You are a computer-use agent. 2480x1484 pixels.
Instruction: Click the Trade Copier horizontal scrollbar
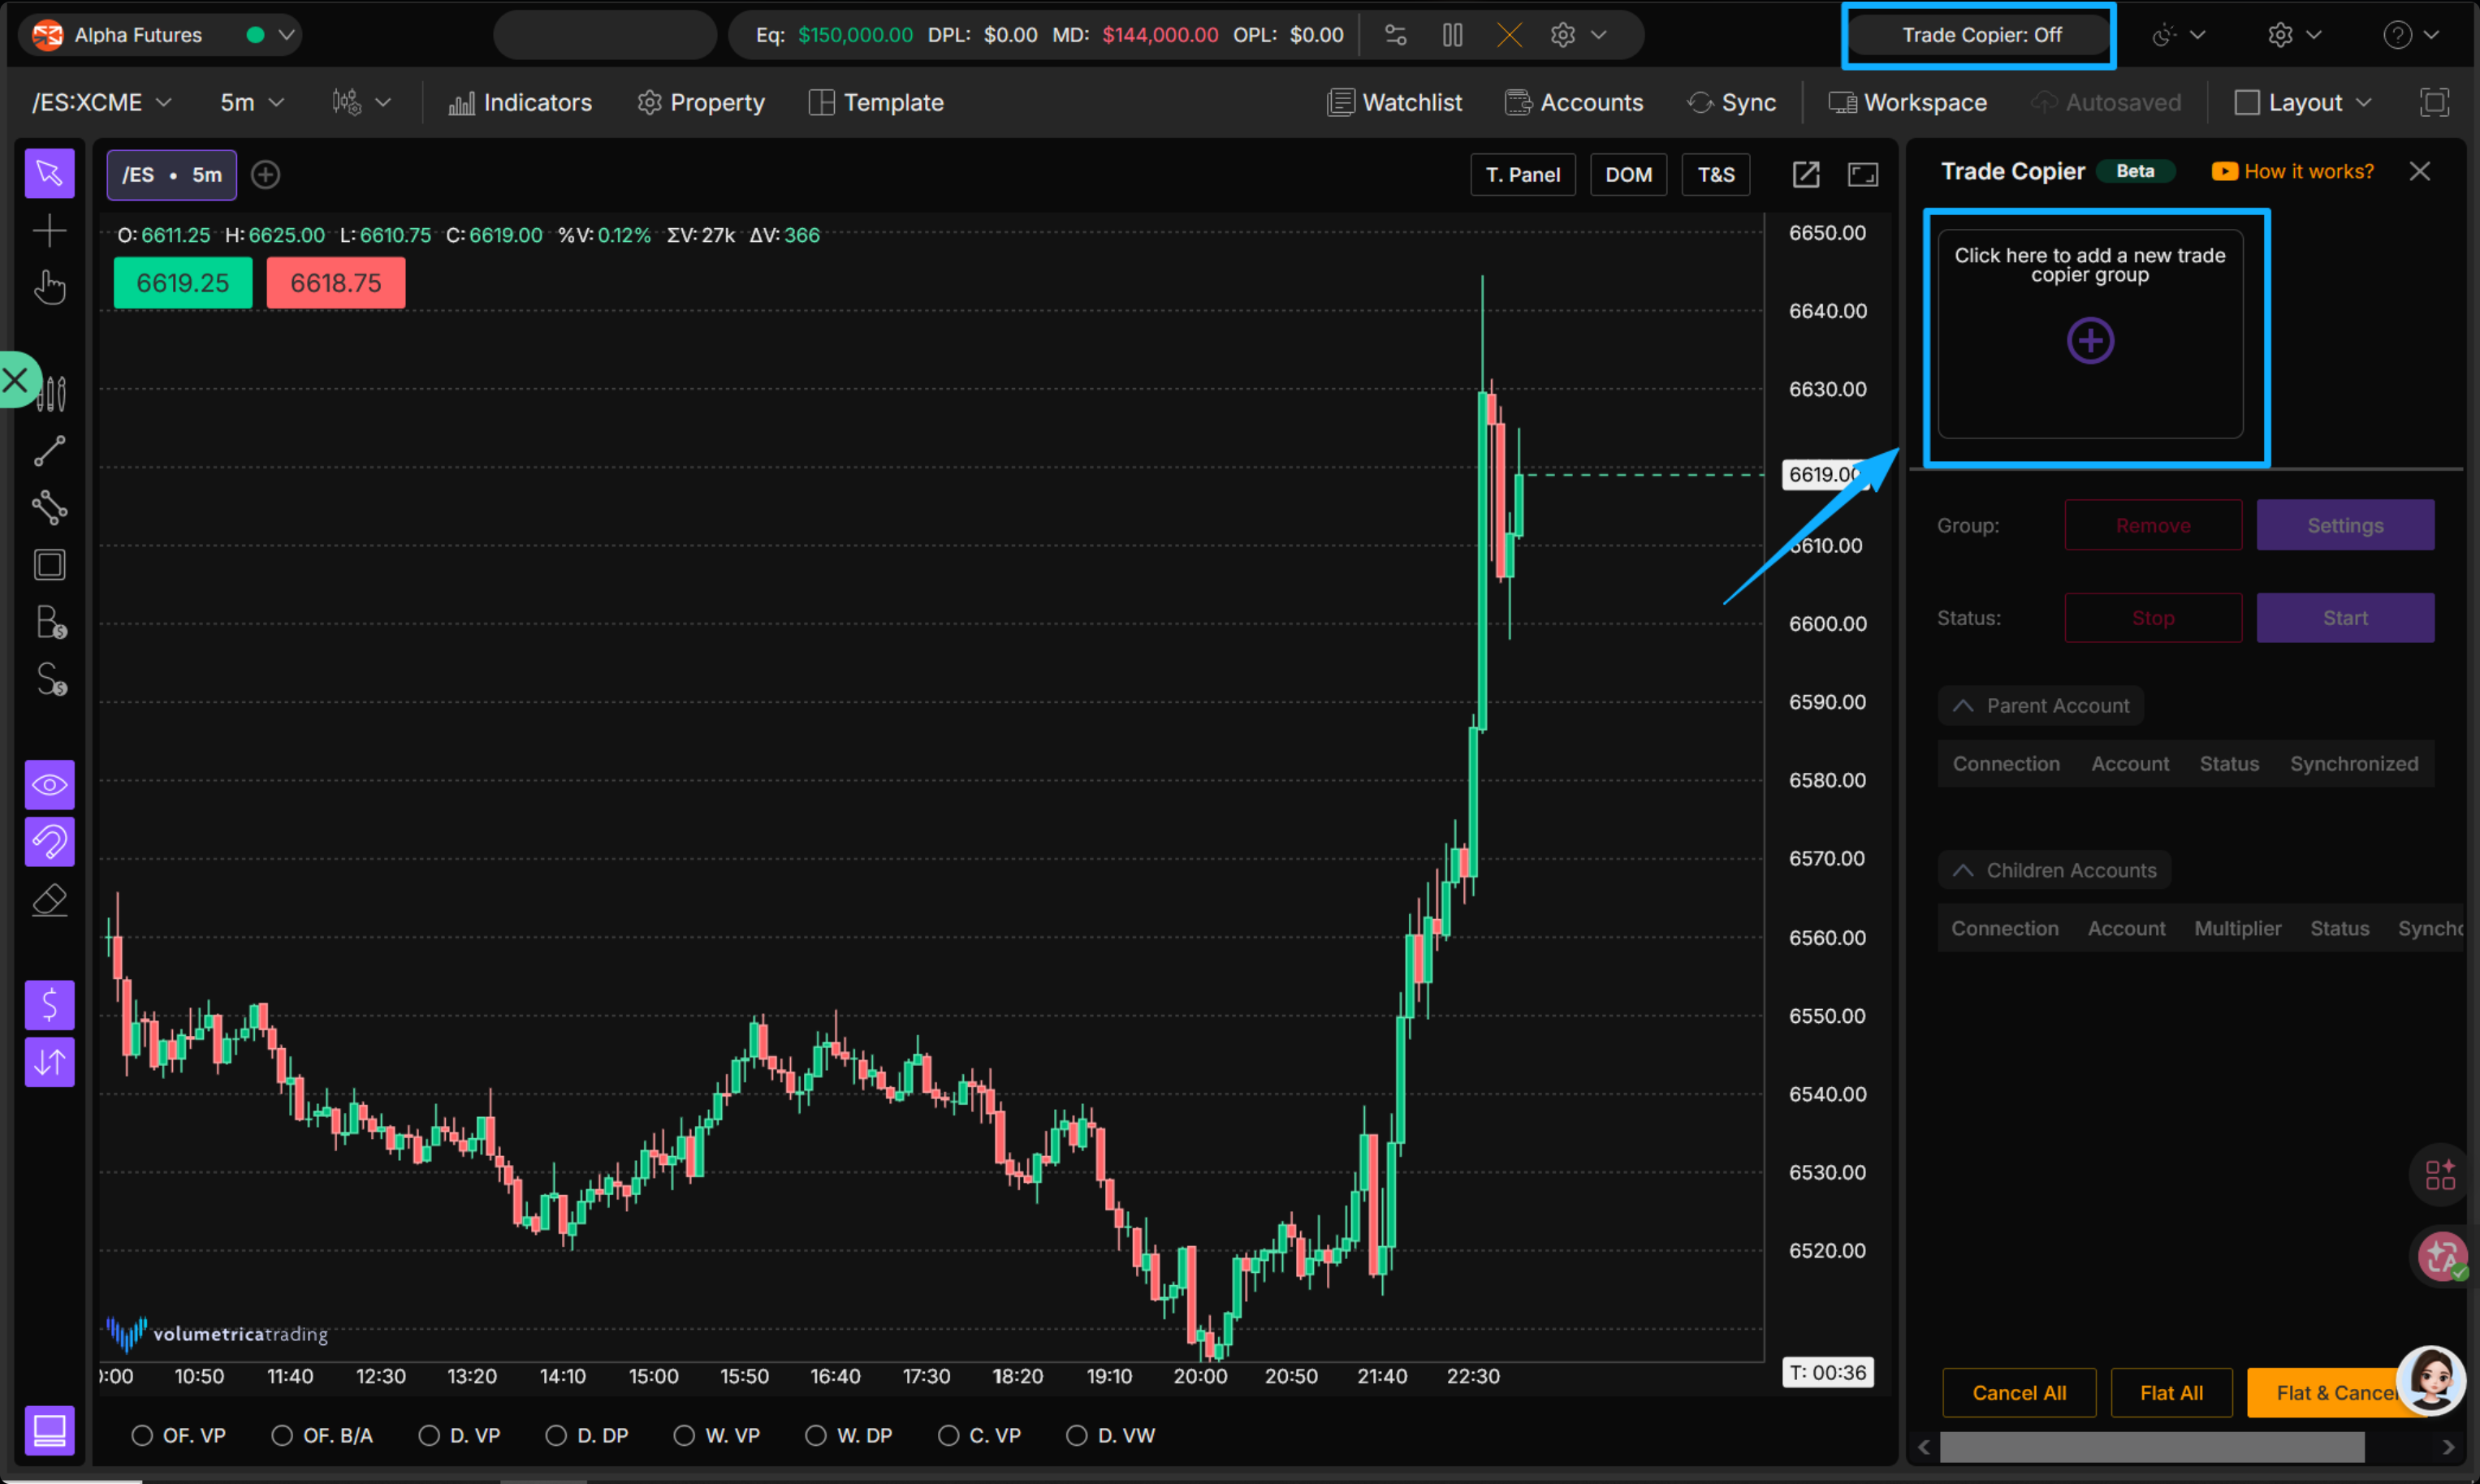[x=2150, y=1446]
